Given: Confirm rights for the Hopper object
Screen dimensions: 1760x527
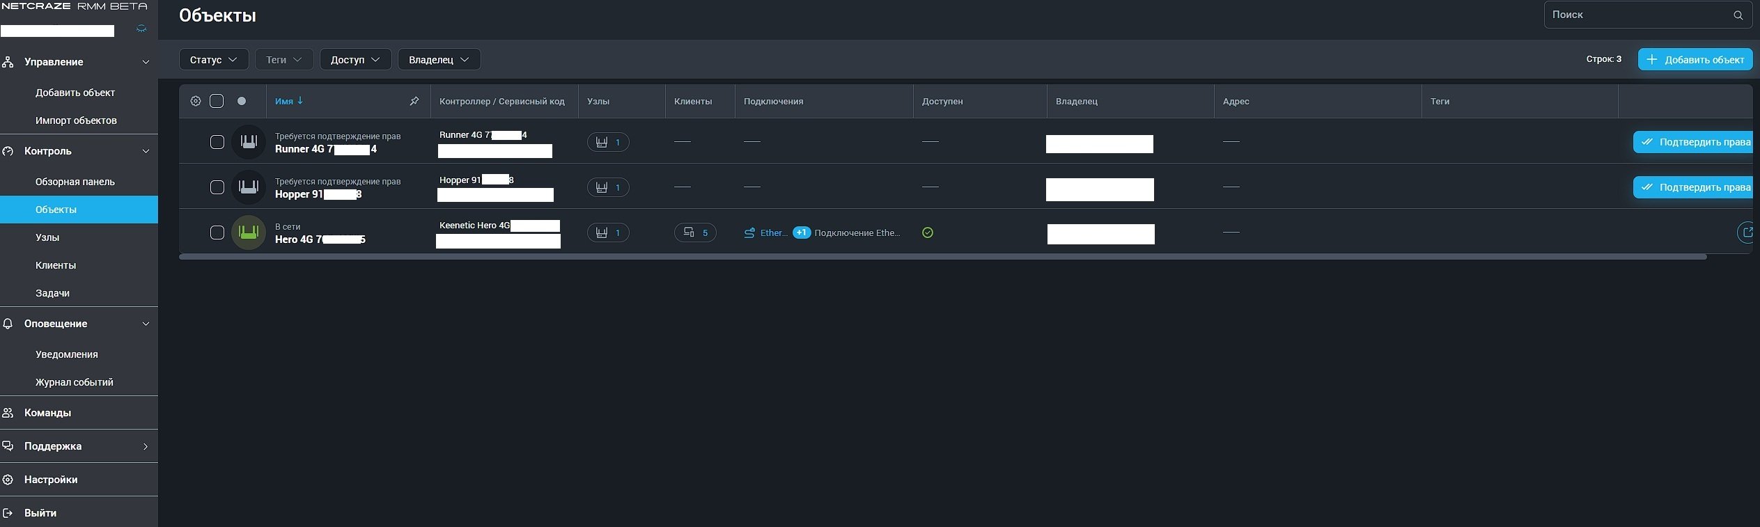Looking at the screenshot, I should (1694, 187).
